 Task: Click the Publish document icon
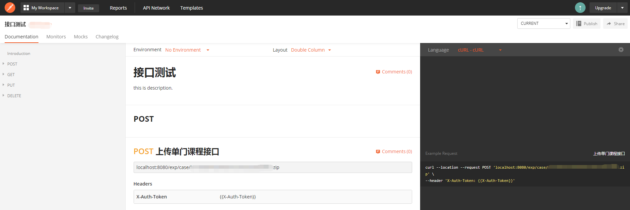pos(579,23)
